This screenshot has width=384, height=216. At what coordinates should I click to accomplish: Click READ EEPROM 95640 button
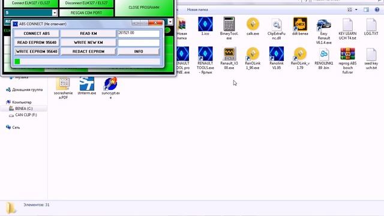37,43
